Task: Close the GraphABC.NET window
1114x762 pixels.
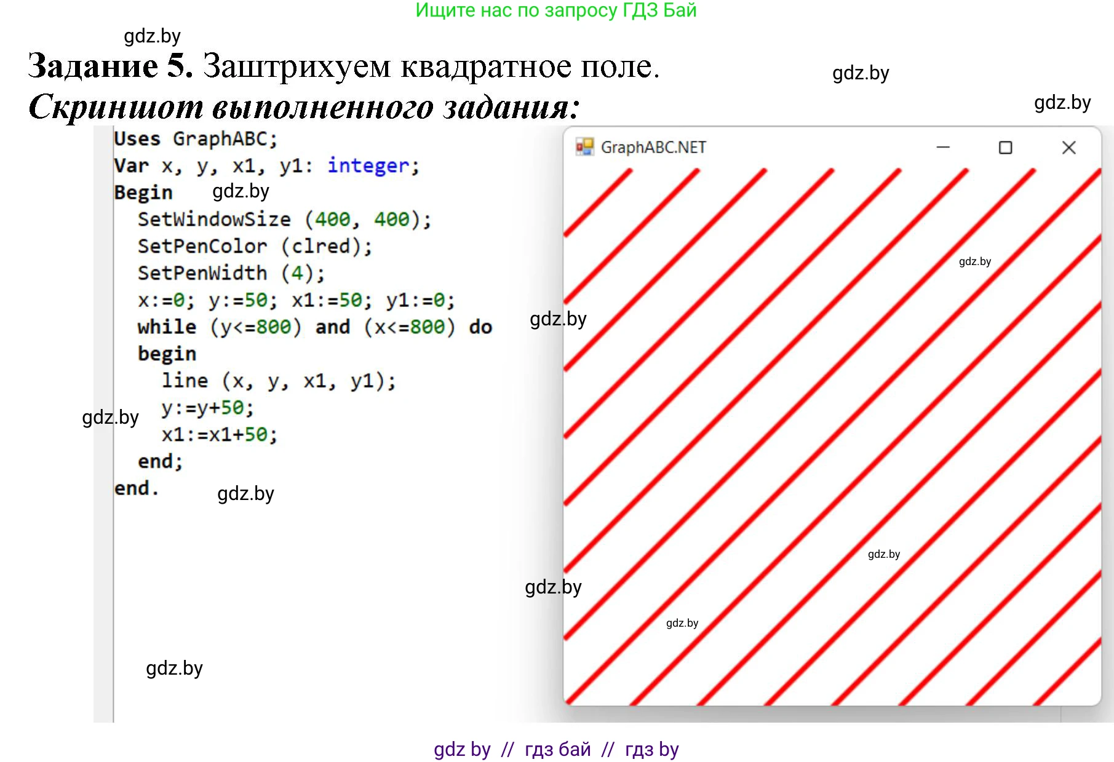Action: 1068,147
